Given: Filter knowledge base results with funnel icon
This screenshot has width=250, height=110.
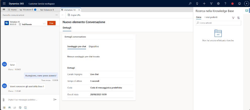Looking at the screenshot, I should (x=233, y=18).
